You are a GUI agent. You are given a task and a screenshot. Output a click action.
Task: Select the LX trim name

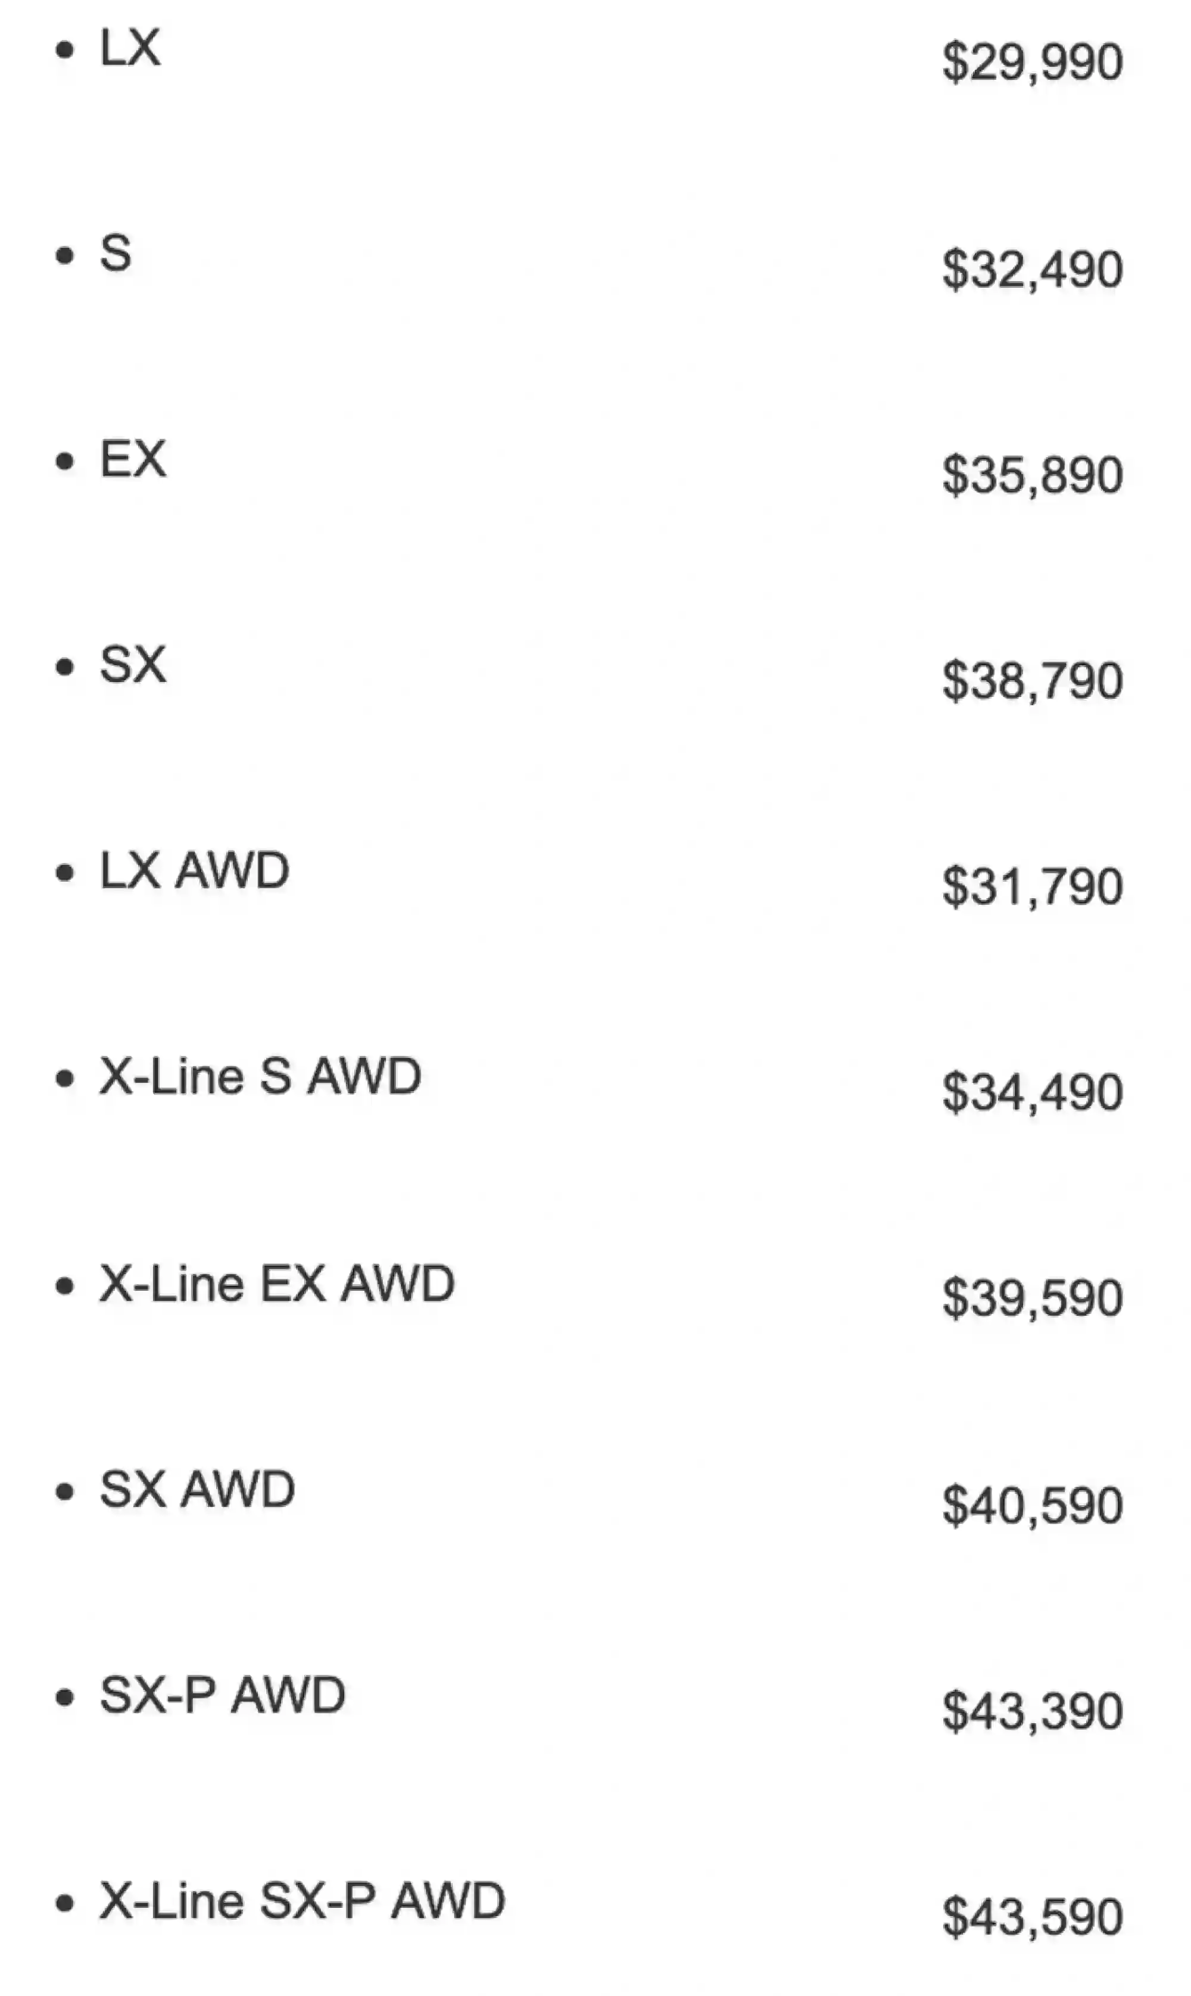tap(130, 47)
